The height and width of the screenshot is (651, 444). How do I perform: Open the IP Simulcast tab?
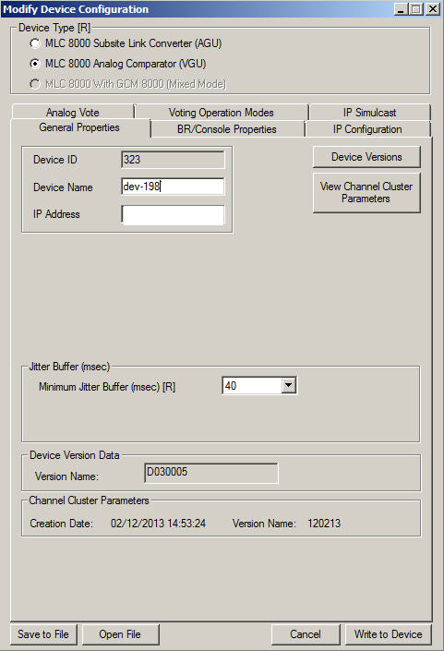click(369, 112)
